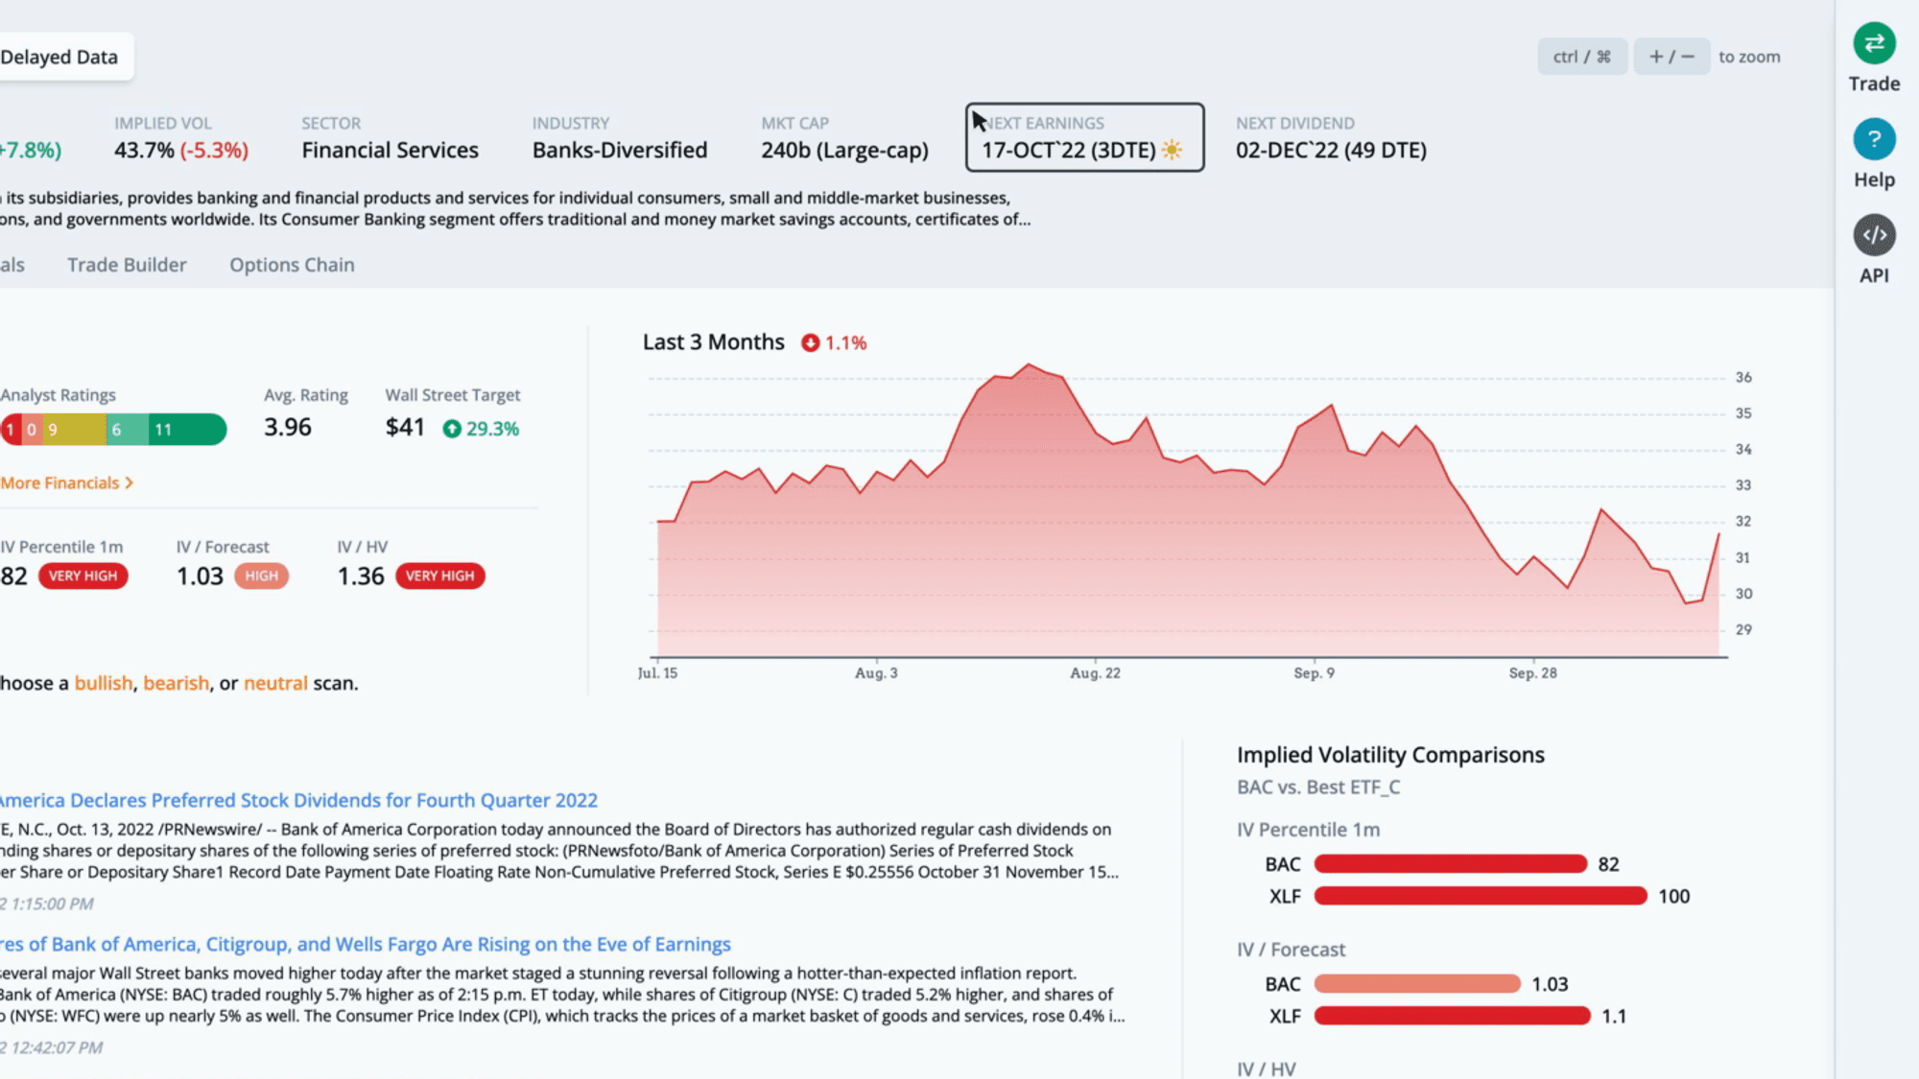Click the Last 3 Months chart title

[713, 342]
